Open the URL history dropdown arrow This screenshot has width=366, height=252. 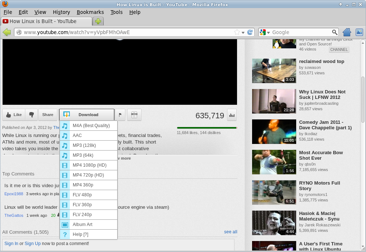[243, 33]
